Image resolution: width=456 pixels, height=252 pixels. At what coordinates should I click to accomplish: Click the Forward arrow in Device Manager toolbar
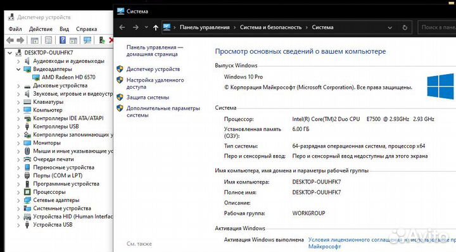coord(20,40)
